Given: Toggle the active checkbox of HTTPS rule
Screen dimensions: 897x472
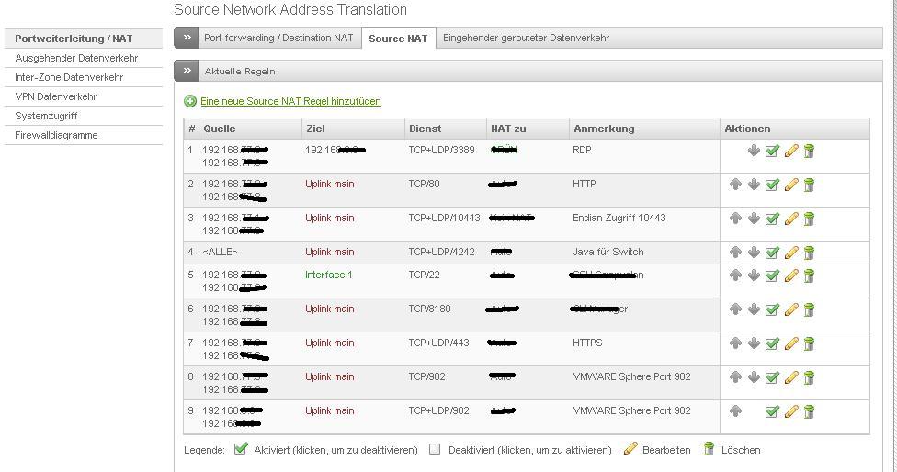Looking at the screenshot, I should tap(772, 343).
